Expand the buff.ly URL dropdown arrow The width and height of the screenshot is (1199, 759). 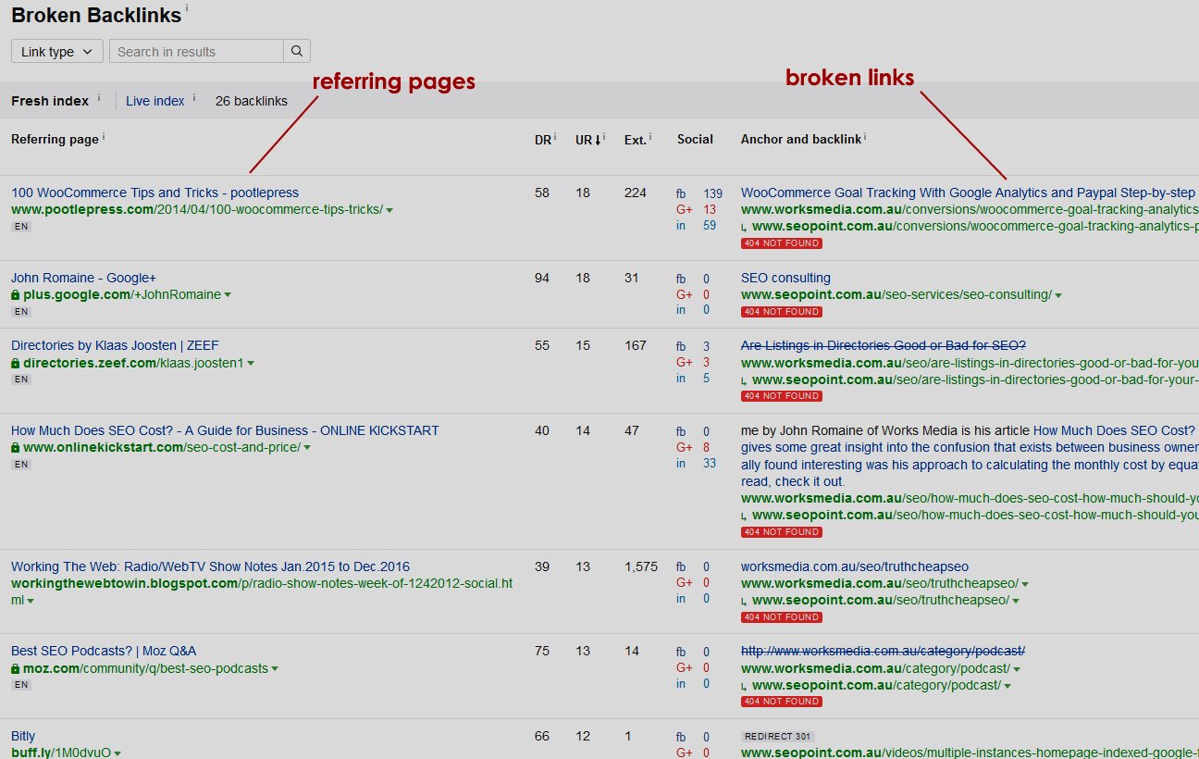[x=117, y=754]
